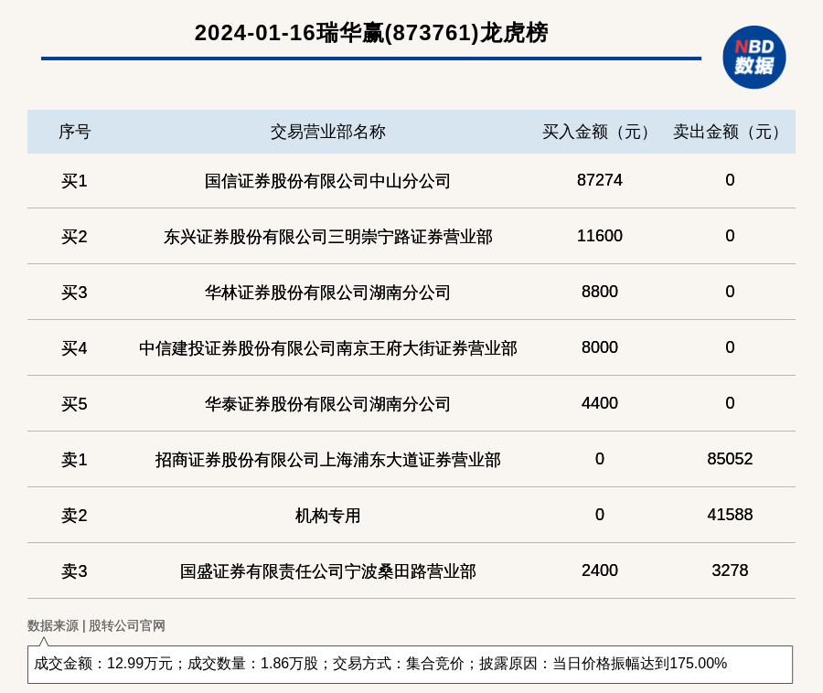
Task: Select the 买5 row label
Action: tap(75, 404)
